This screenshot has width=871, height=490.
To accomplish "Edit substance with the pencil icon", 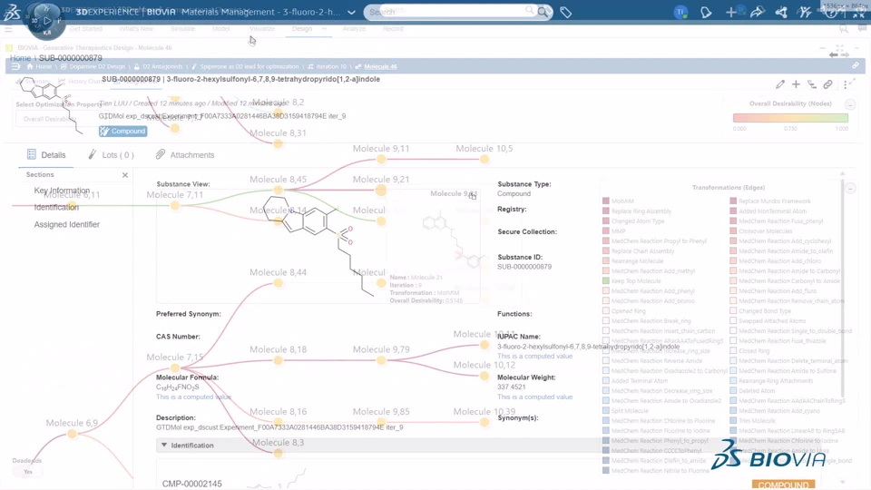I will point(780,84).
